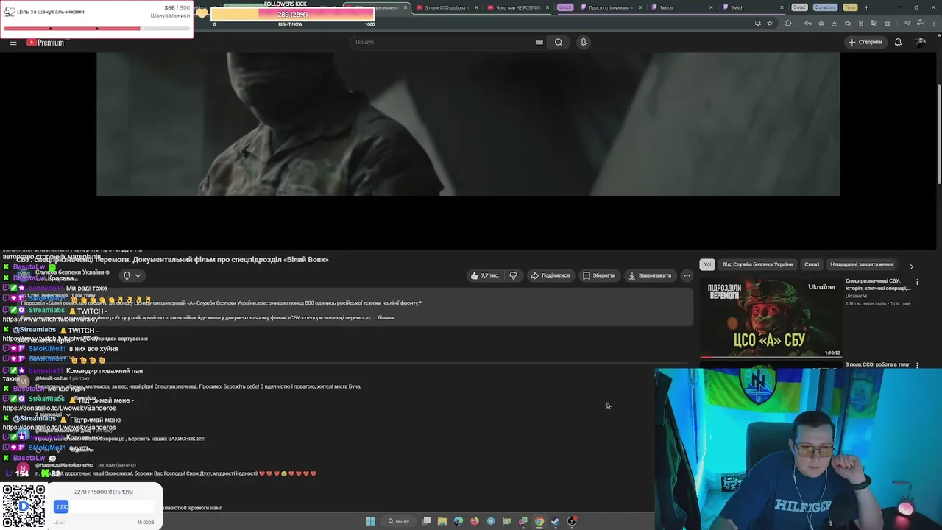Open the Windows Start menu
Viewport: 942px width, 530px height.
[371, 521]
